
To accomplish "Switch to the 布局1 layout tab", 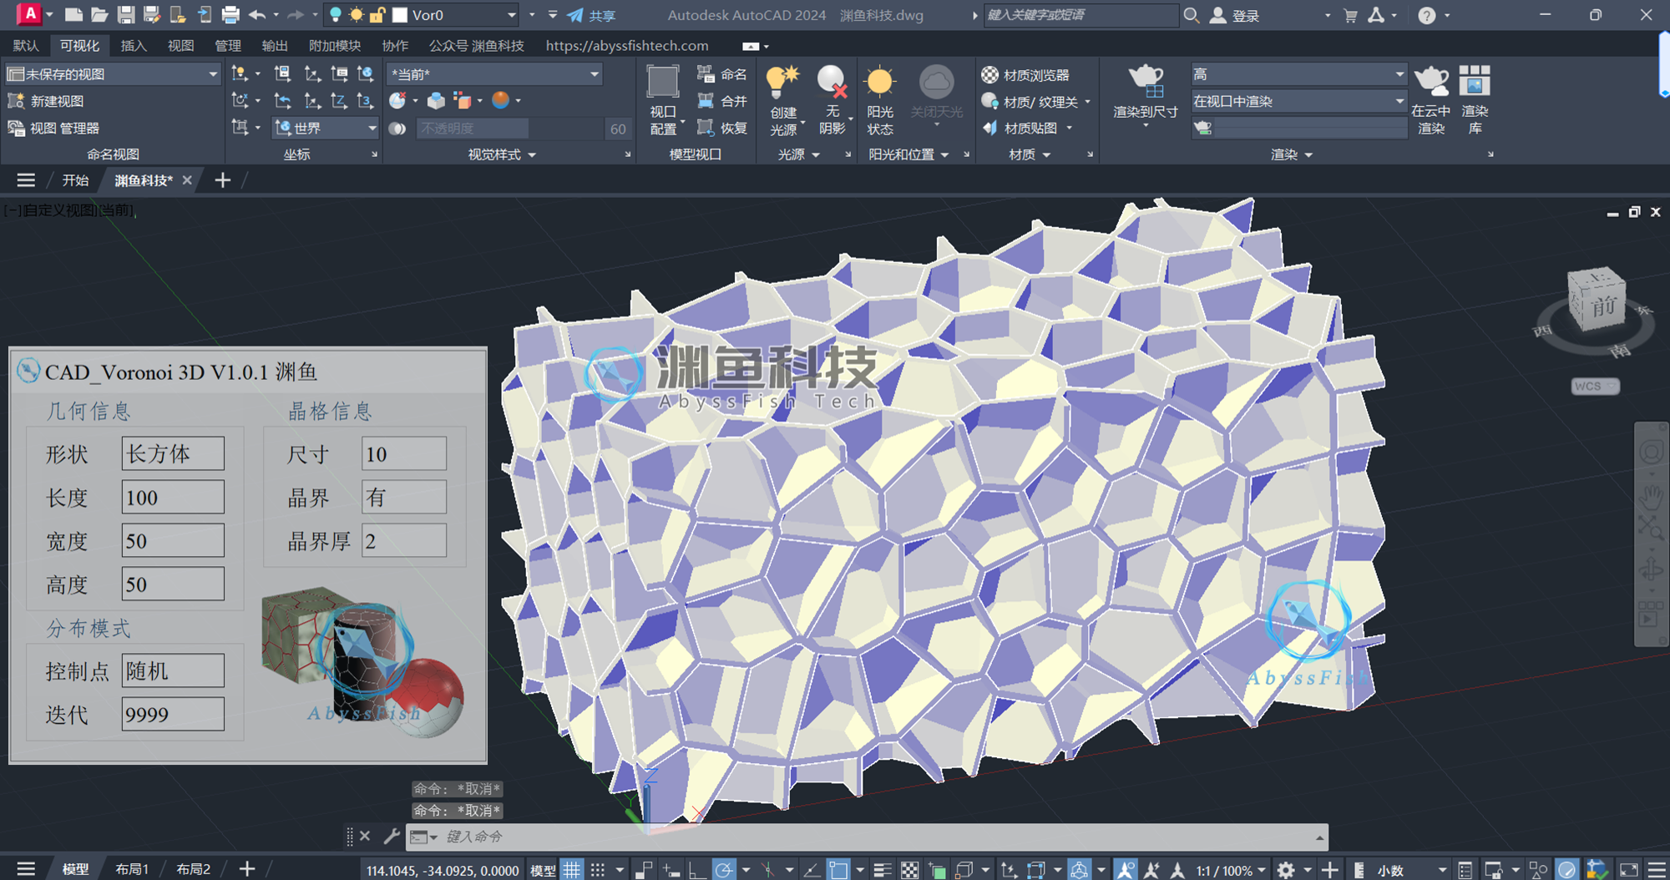I will [x=132, y=869].
